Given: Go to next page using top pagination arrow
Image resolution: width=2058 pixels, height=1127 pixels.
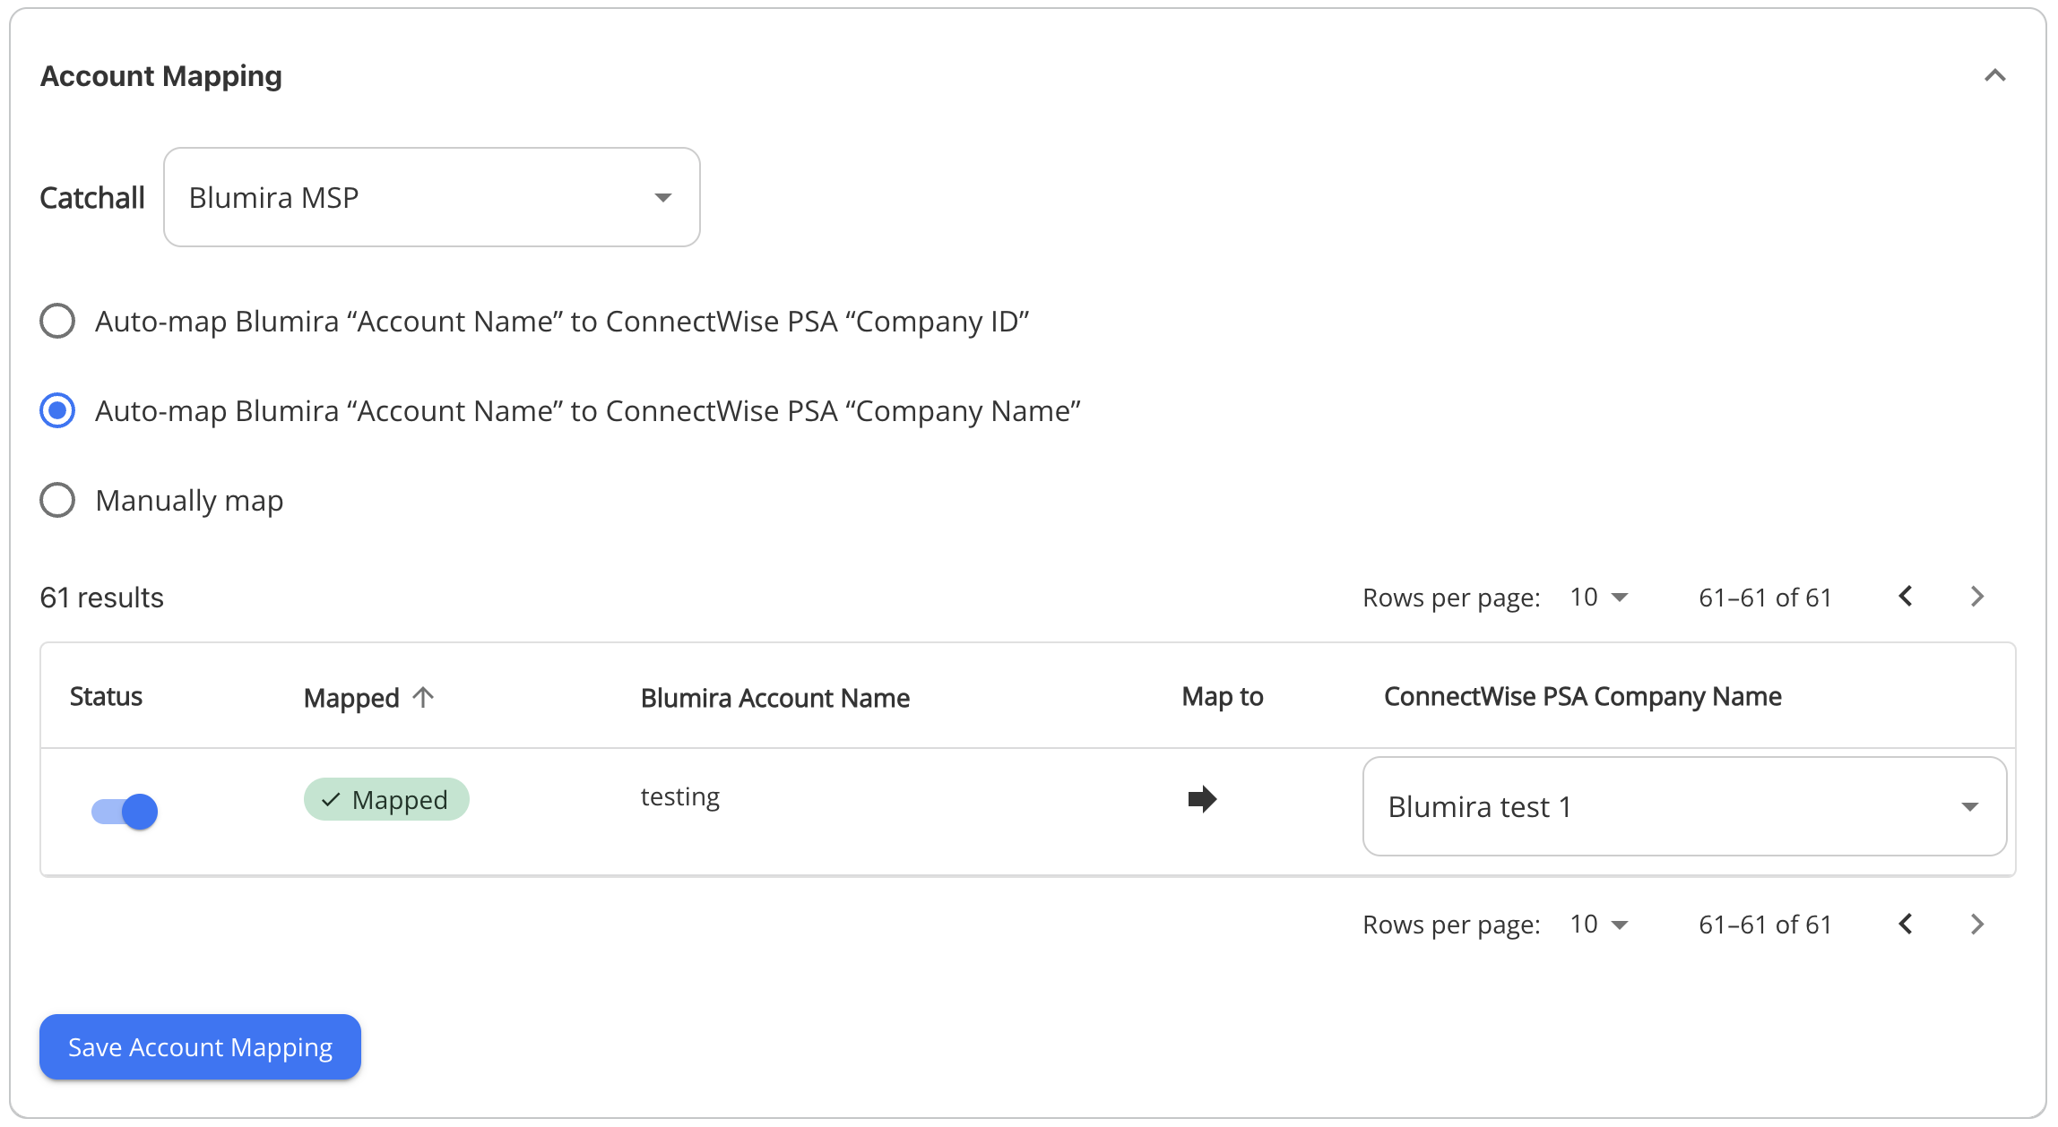Looking at the screenshot, I should coord(1977,597).
